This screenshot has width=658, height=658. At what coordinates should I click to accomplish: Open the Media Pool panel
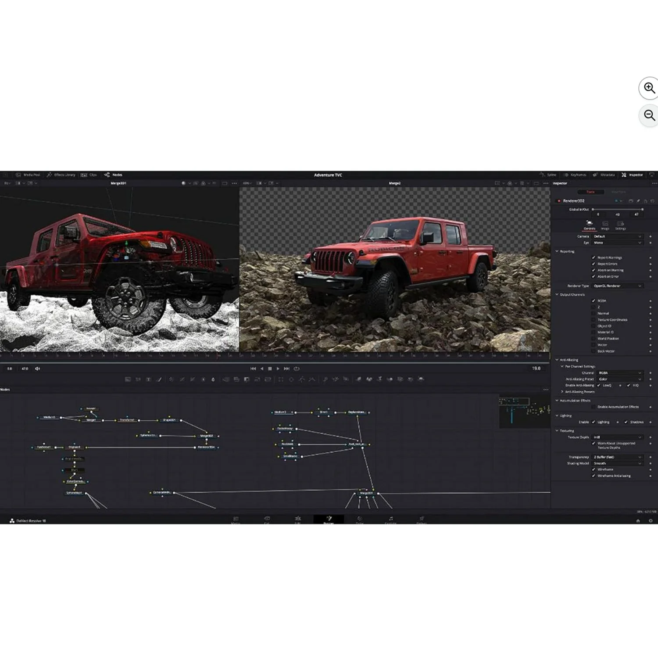coord(28,175)
